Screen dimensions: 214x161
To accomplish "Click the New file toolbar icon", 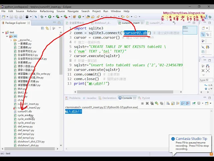I will [x=4, y=17].
